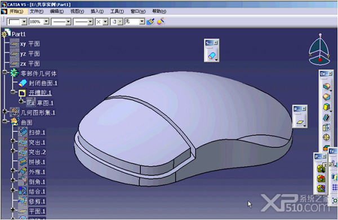Click the 3D compass at top right
The image size is (338, 220).
(x=319, y=50)
